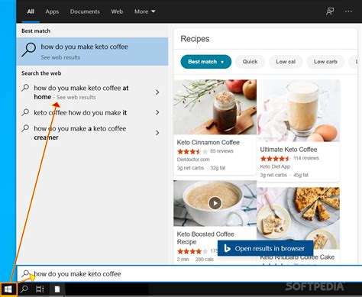The width and height of the screenshot is (362, 297).
Task: Open the Keto Rhubarb Coffee Cake image
Action: 299,218
